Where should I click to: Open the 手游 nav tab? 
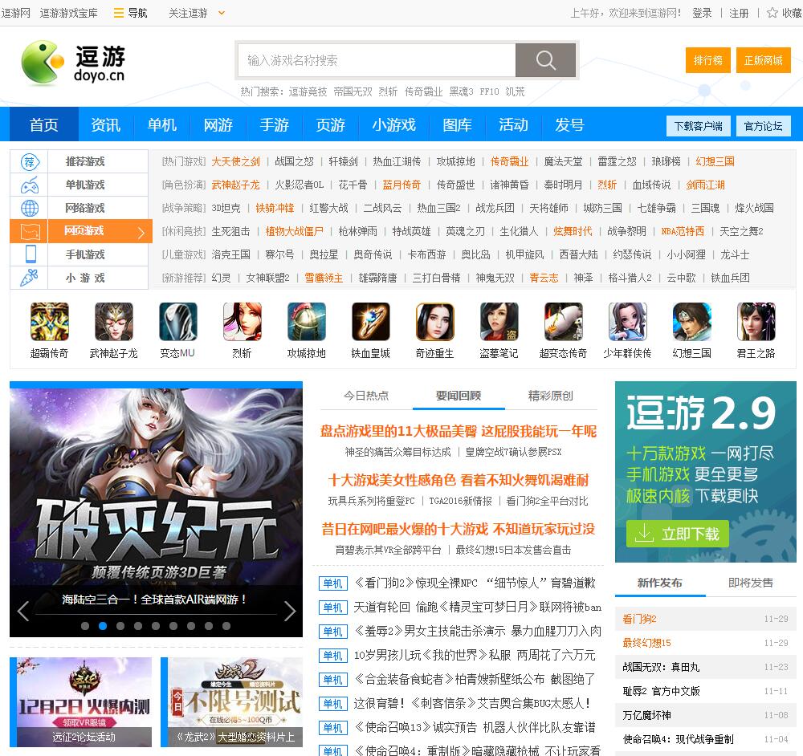pyautogui.click(x=275, y=124)
